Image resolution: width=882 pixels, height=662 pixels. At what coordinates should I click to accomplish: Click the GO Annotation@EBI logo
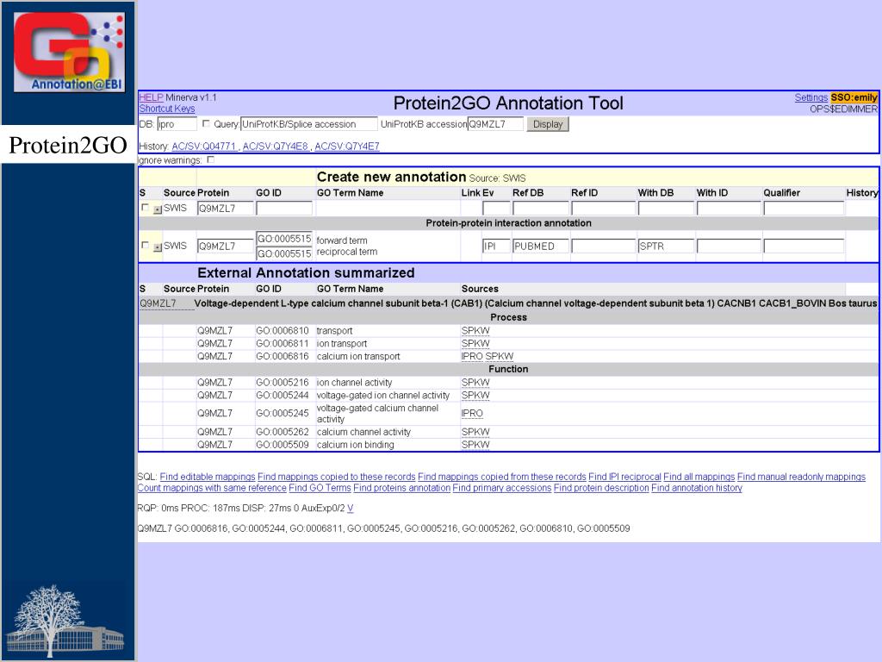tap(69, 52)
